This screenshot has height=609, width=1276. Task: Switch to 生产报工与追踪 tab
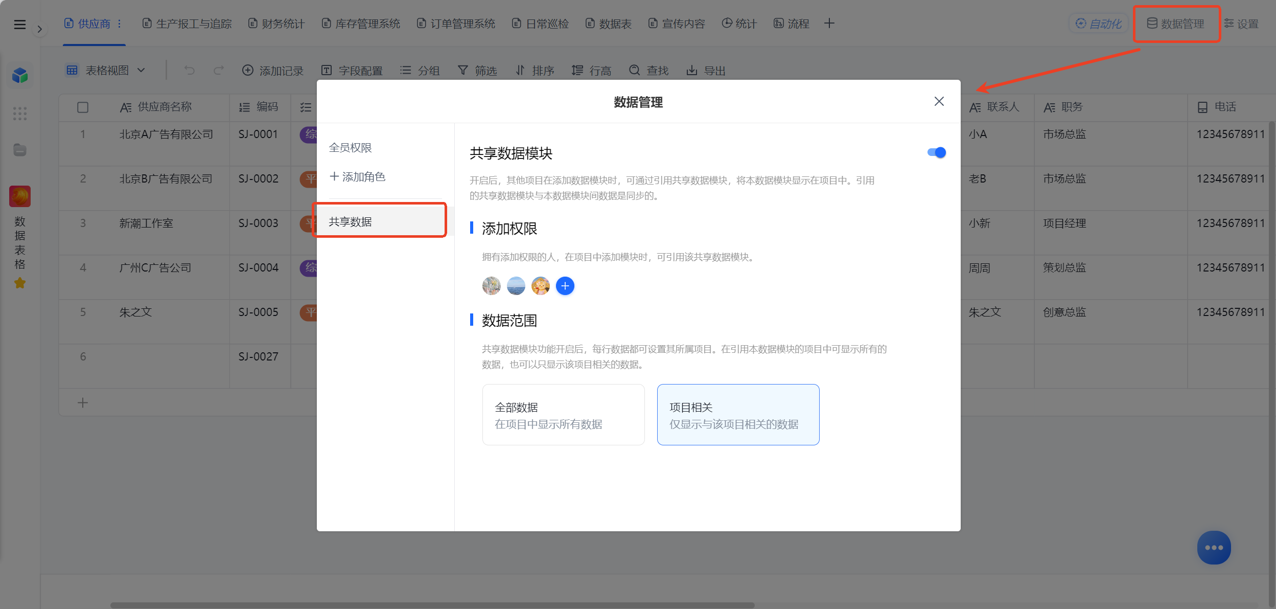pyautogui.click(x=187, y=24)
